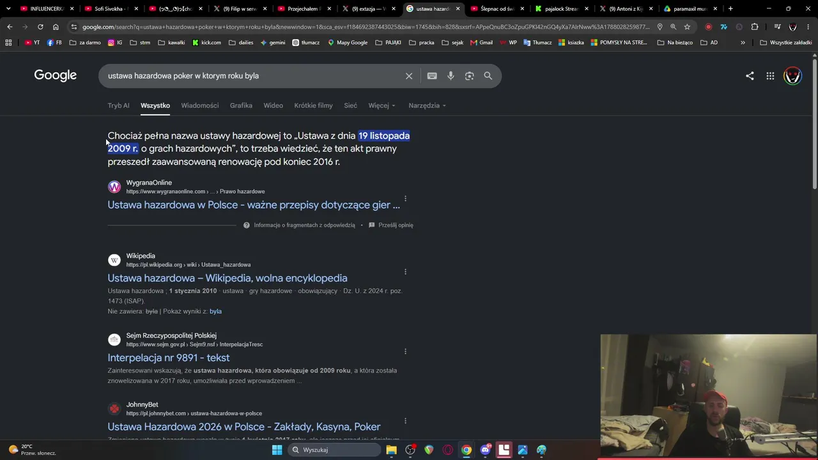This screenshot has height=460, width=818.
Task: Open the Windows Start menu
Action: (x=277, y=450)
